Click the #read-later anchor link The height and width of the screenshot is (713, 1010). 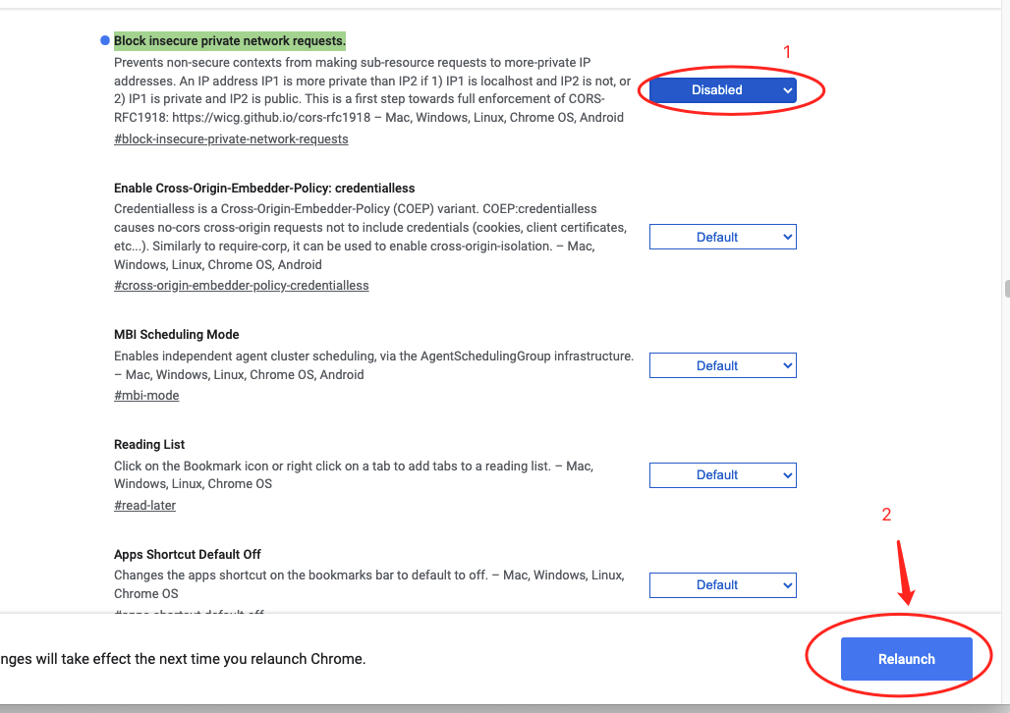pyautogui.click(x=144, y=506)
